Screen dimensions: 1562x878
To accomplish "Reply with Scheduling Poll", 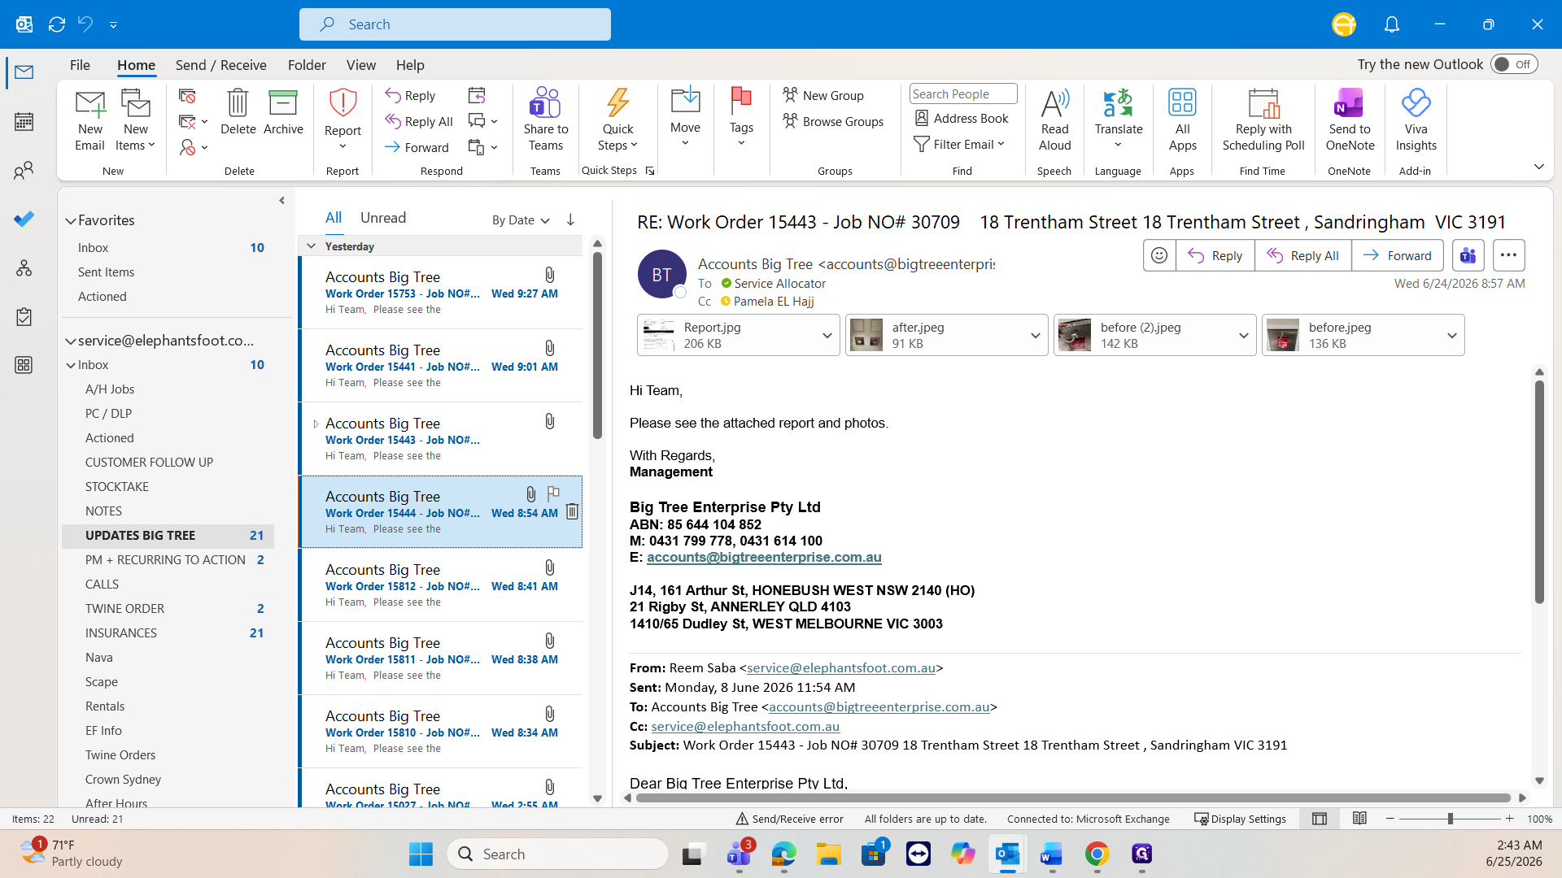I will click(1263, 120).
